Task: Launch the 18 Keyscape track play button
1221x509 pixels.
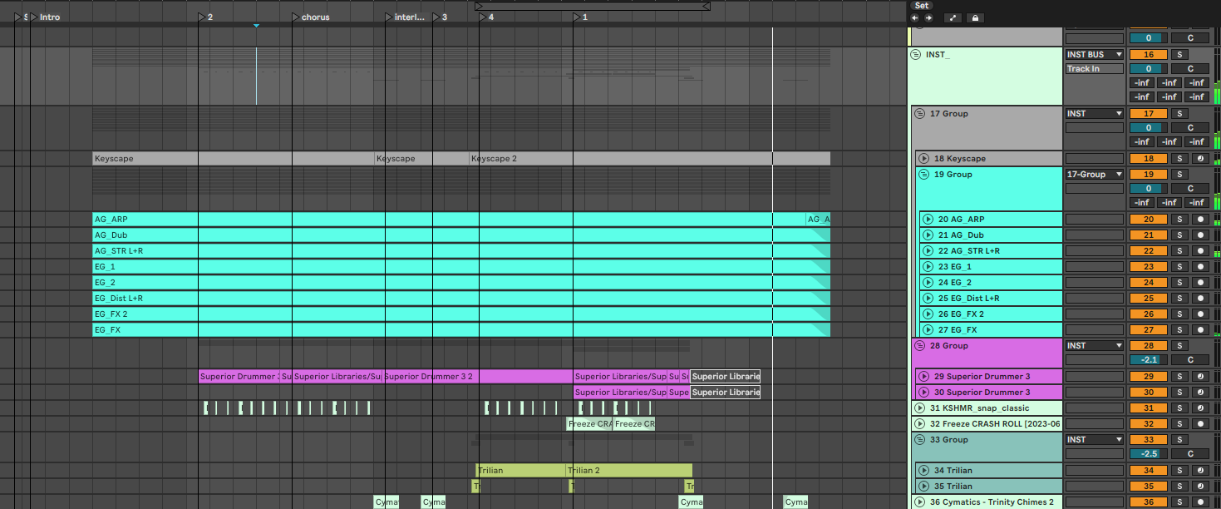Action: coord(923,159)
